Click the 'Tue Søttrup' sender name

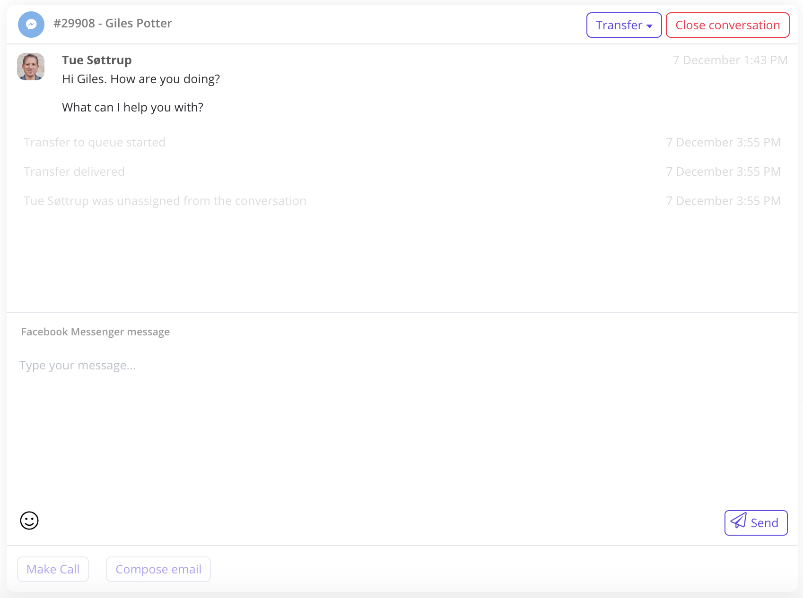click(x=97, y=60)
